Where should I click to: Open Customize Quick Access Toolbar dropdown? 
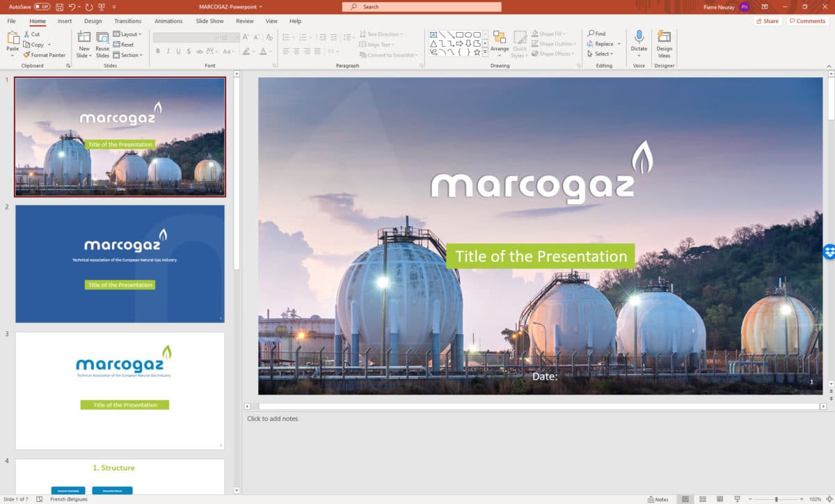(114, 6)
